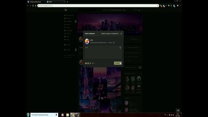Attach a video using the film icon
Screen dimensions: 208x117
pos(88,63)
